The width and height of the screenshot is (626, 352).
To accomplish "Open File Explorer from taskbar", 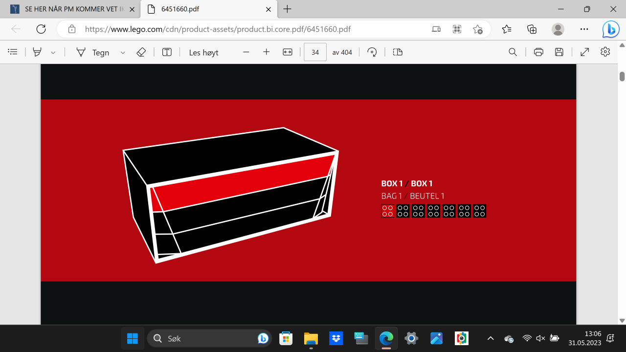I will 311,338.
